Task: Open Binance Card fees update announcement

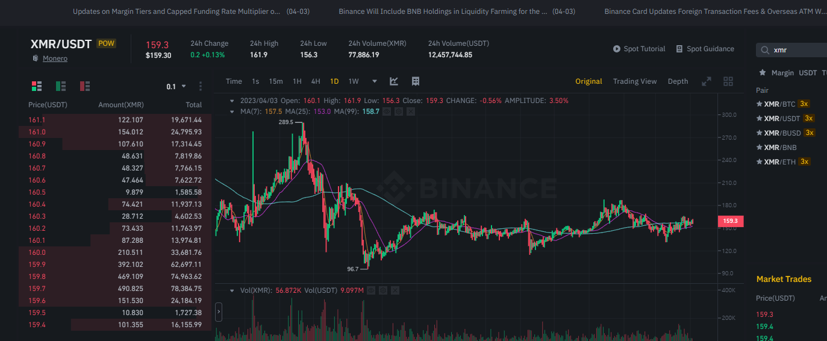Action: 716,11
